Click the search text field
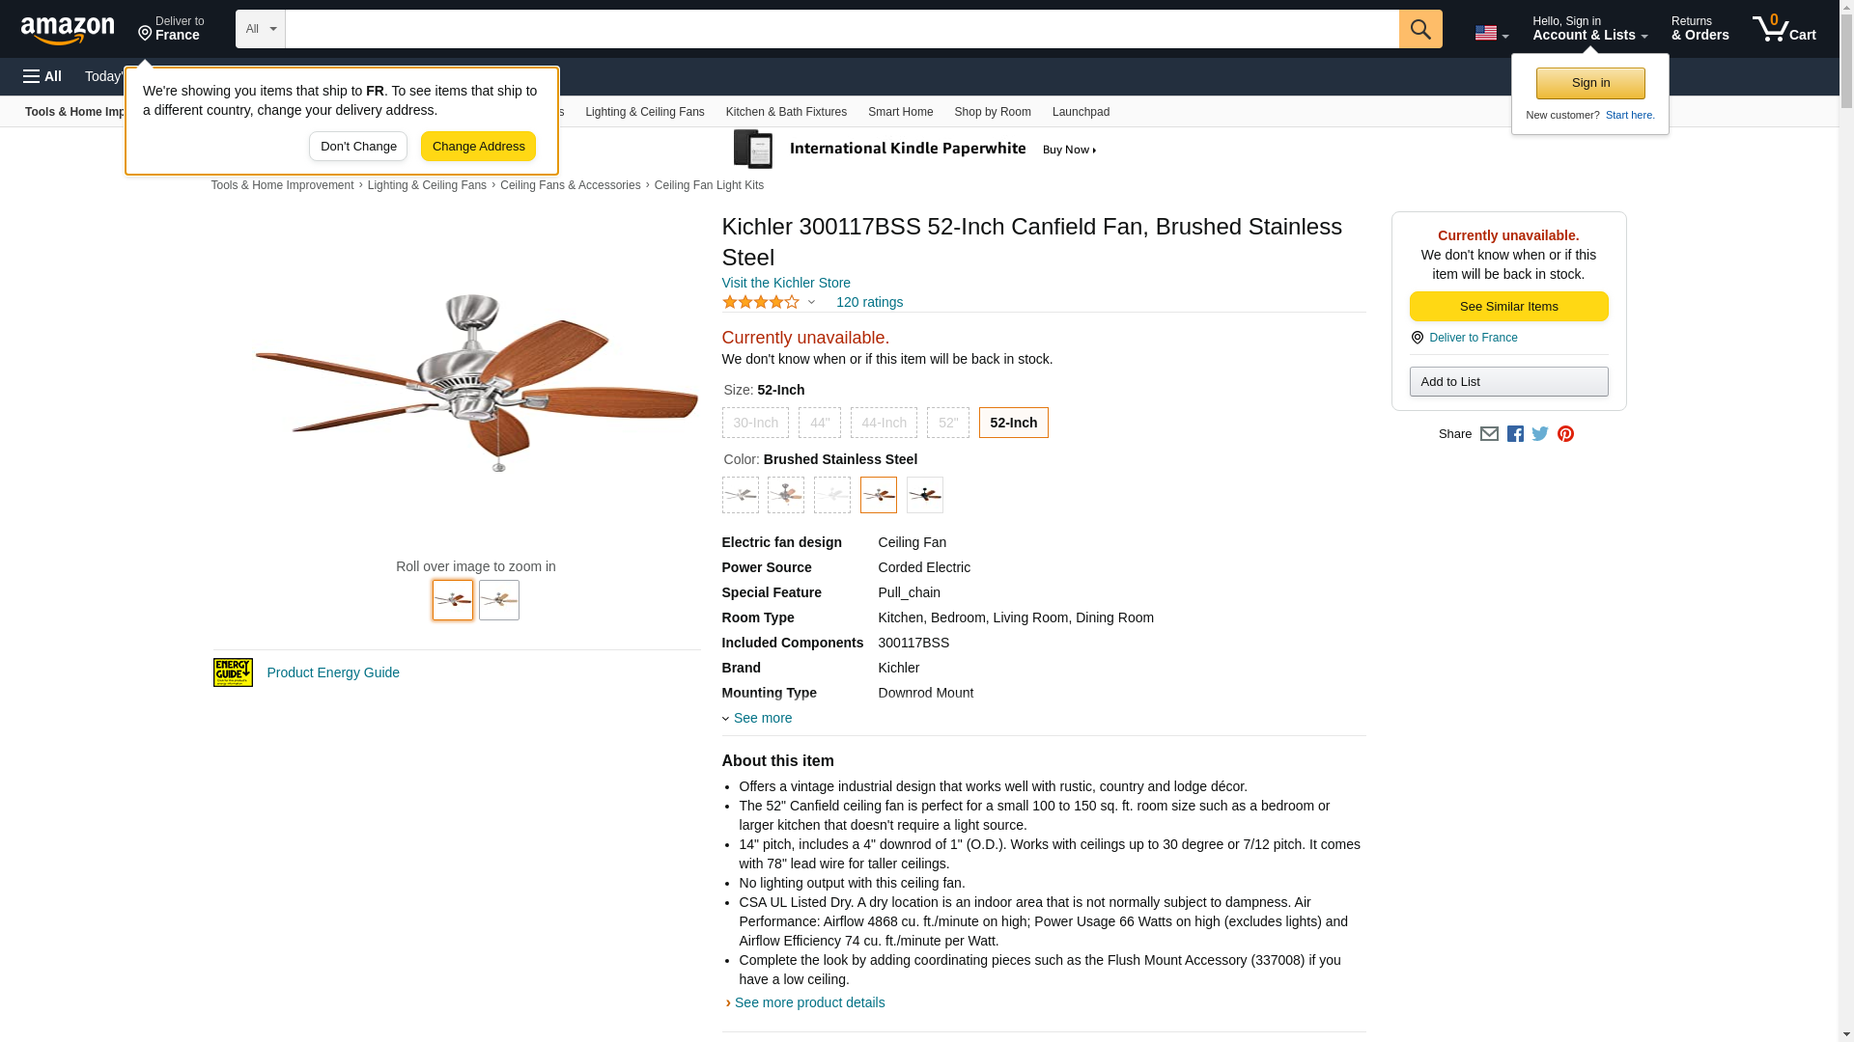Viewport: 1854px width, 1042px height. [x=841, y=29]
